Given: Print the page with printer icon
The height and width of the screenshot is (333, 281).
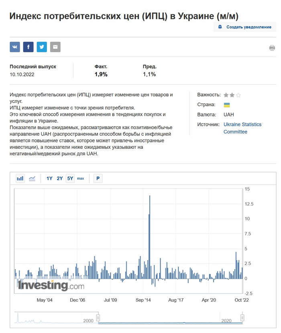Looking at the screenshot, I should click(x=272, y=48).
